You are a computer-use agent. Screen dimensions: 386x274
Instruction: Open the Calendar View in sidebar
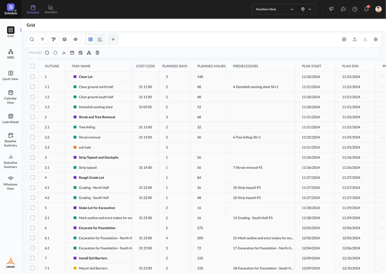[10, 97]
